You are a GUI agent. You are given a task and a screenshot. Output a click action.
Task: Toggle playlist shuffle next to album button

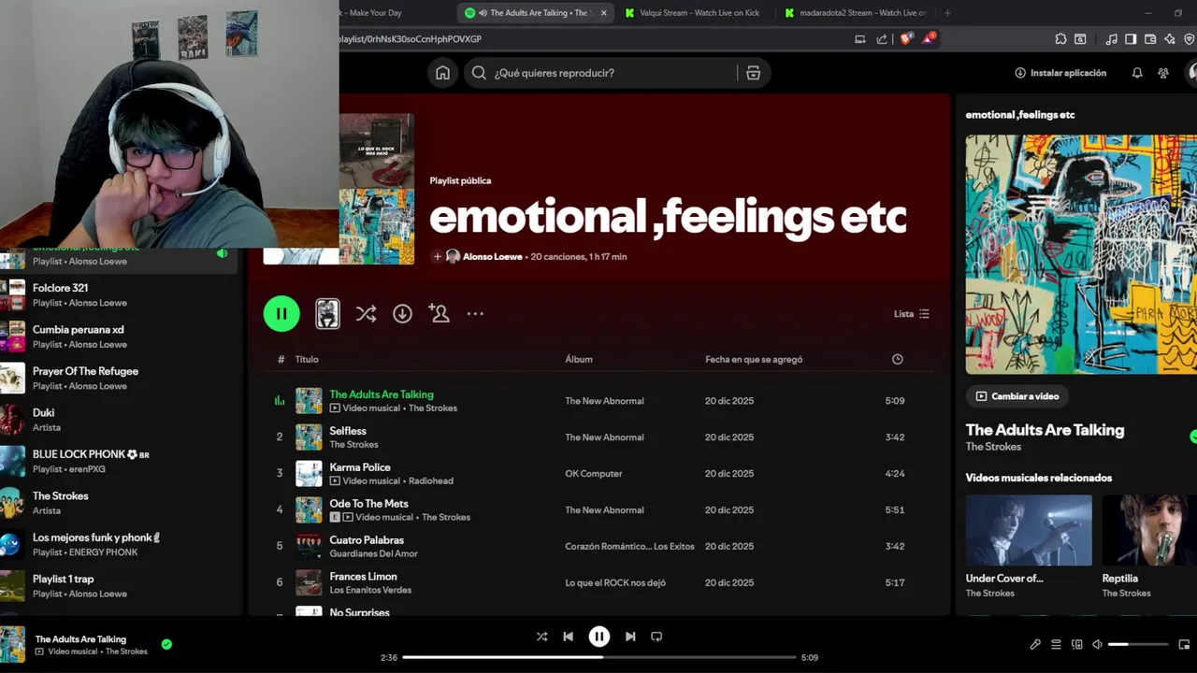366,314
